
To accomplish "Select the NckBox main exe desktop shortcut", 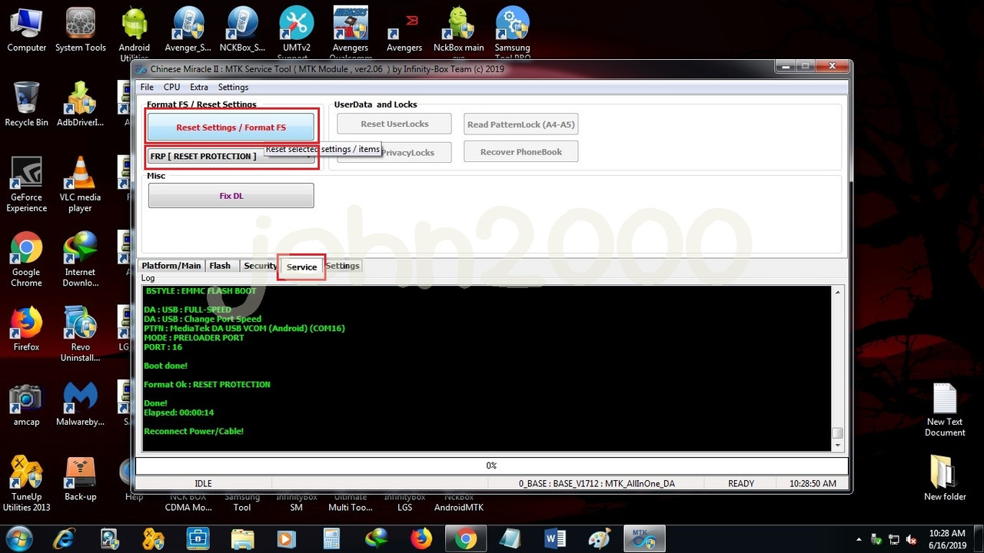I will [459, 33].
